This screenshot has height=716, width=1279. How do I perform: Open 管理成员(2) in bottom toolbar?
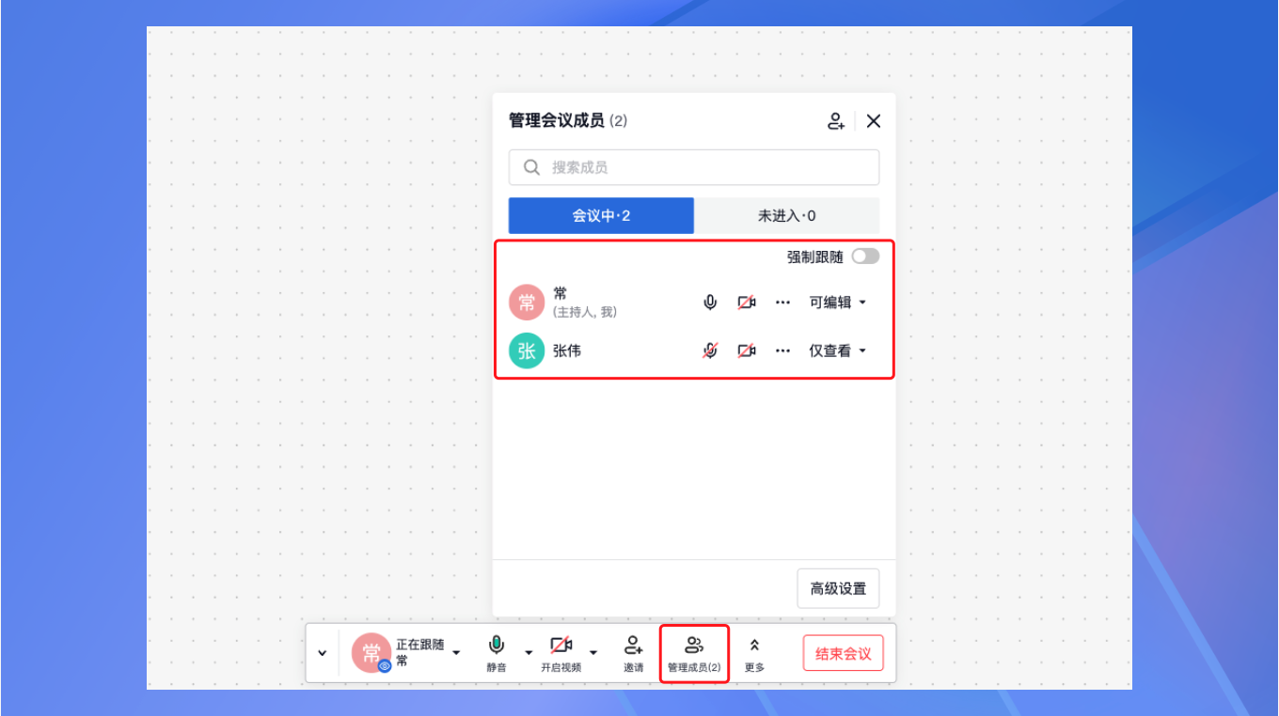pos(694,653)
